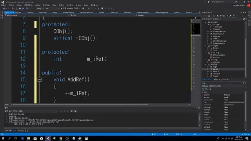Click Solution Explorer Show All Files icon
This screenshot has width=251, height=141.
[x=224, y=16]
